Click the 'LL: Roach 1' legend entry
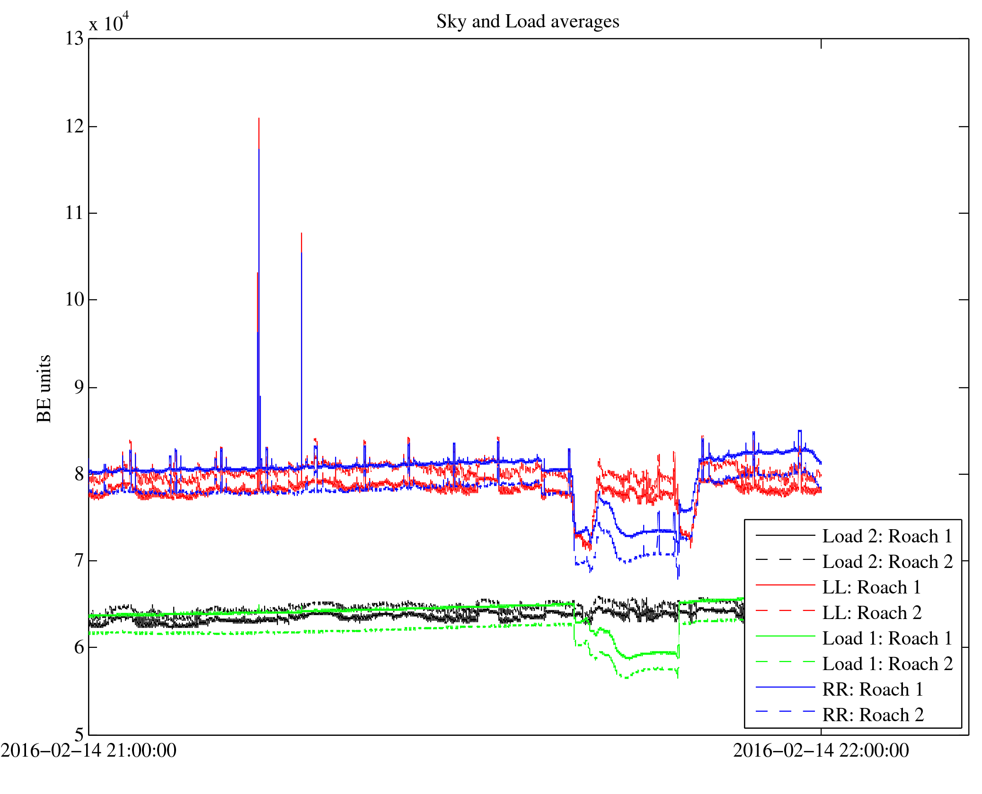The width and height of the screenshot is (982, 794). [872, 587]
